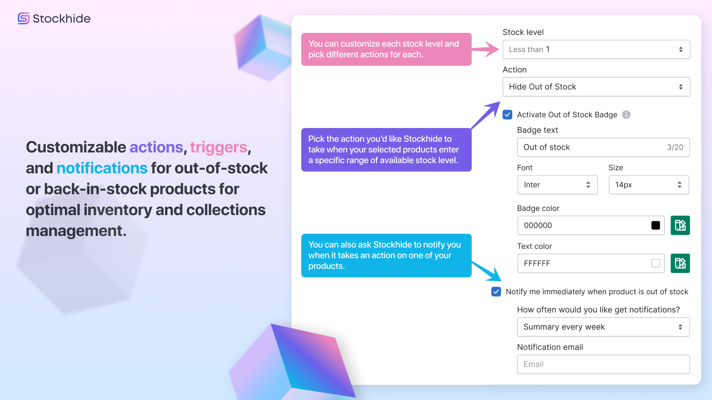Click the Notification email input field
Viewport: 712px width, 400px height.
pos(603,364)
